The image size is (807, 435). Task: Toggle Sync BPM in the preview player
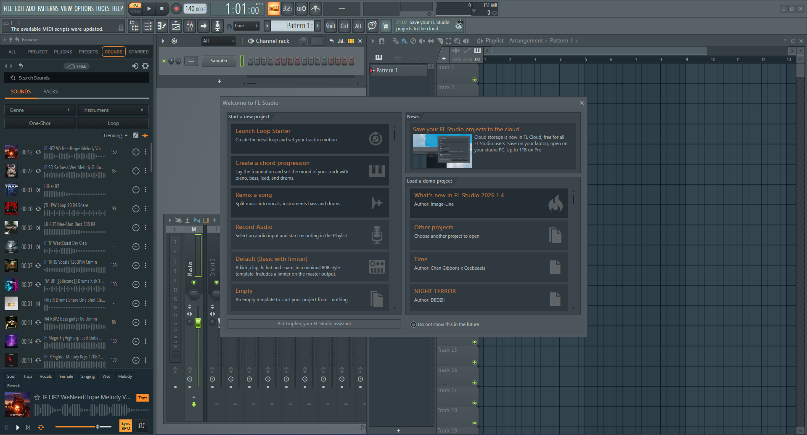click(126, 426)
